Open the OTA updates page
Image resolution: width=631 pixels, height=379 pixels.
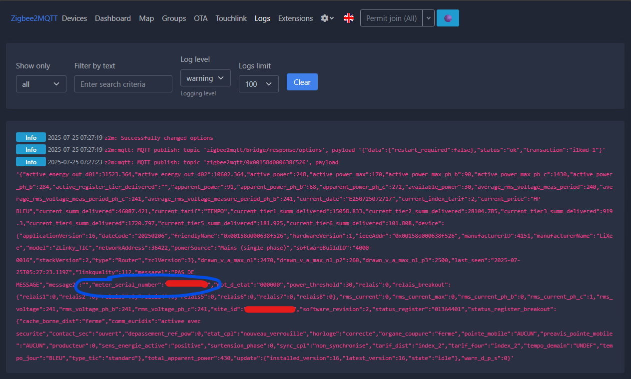[200, 18]
